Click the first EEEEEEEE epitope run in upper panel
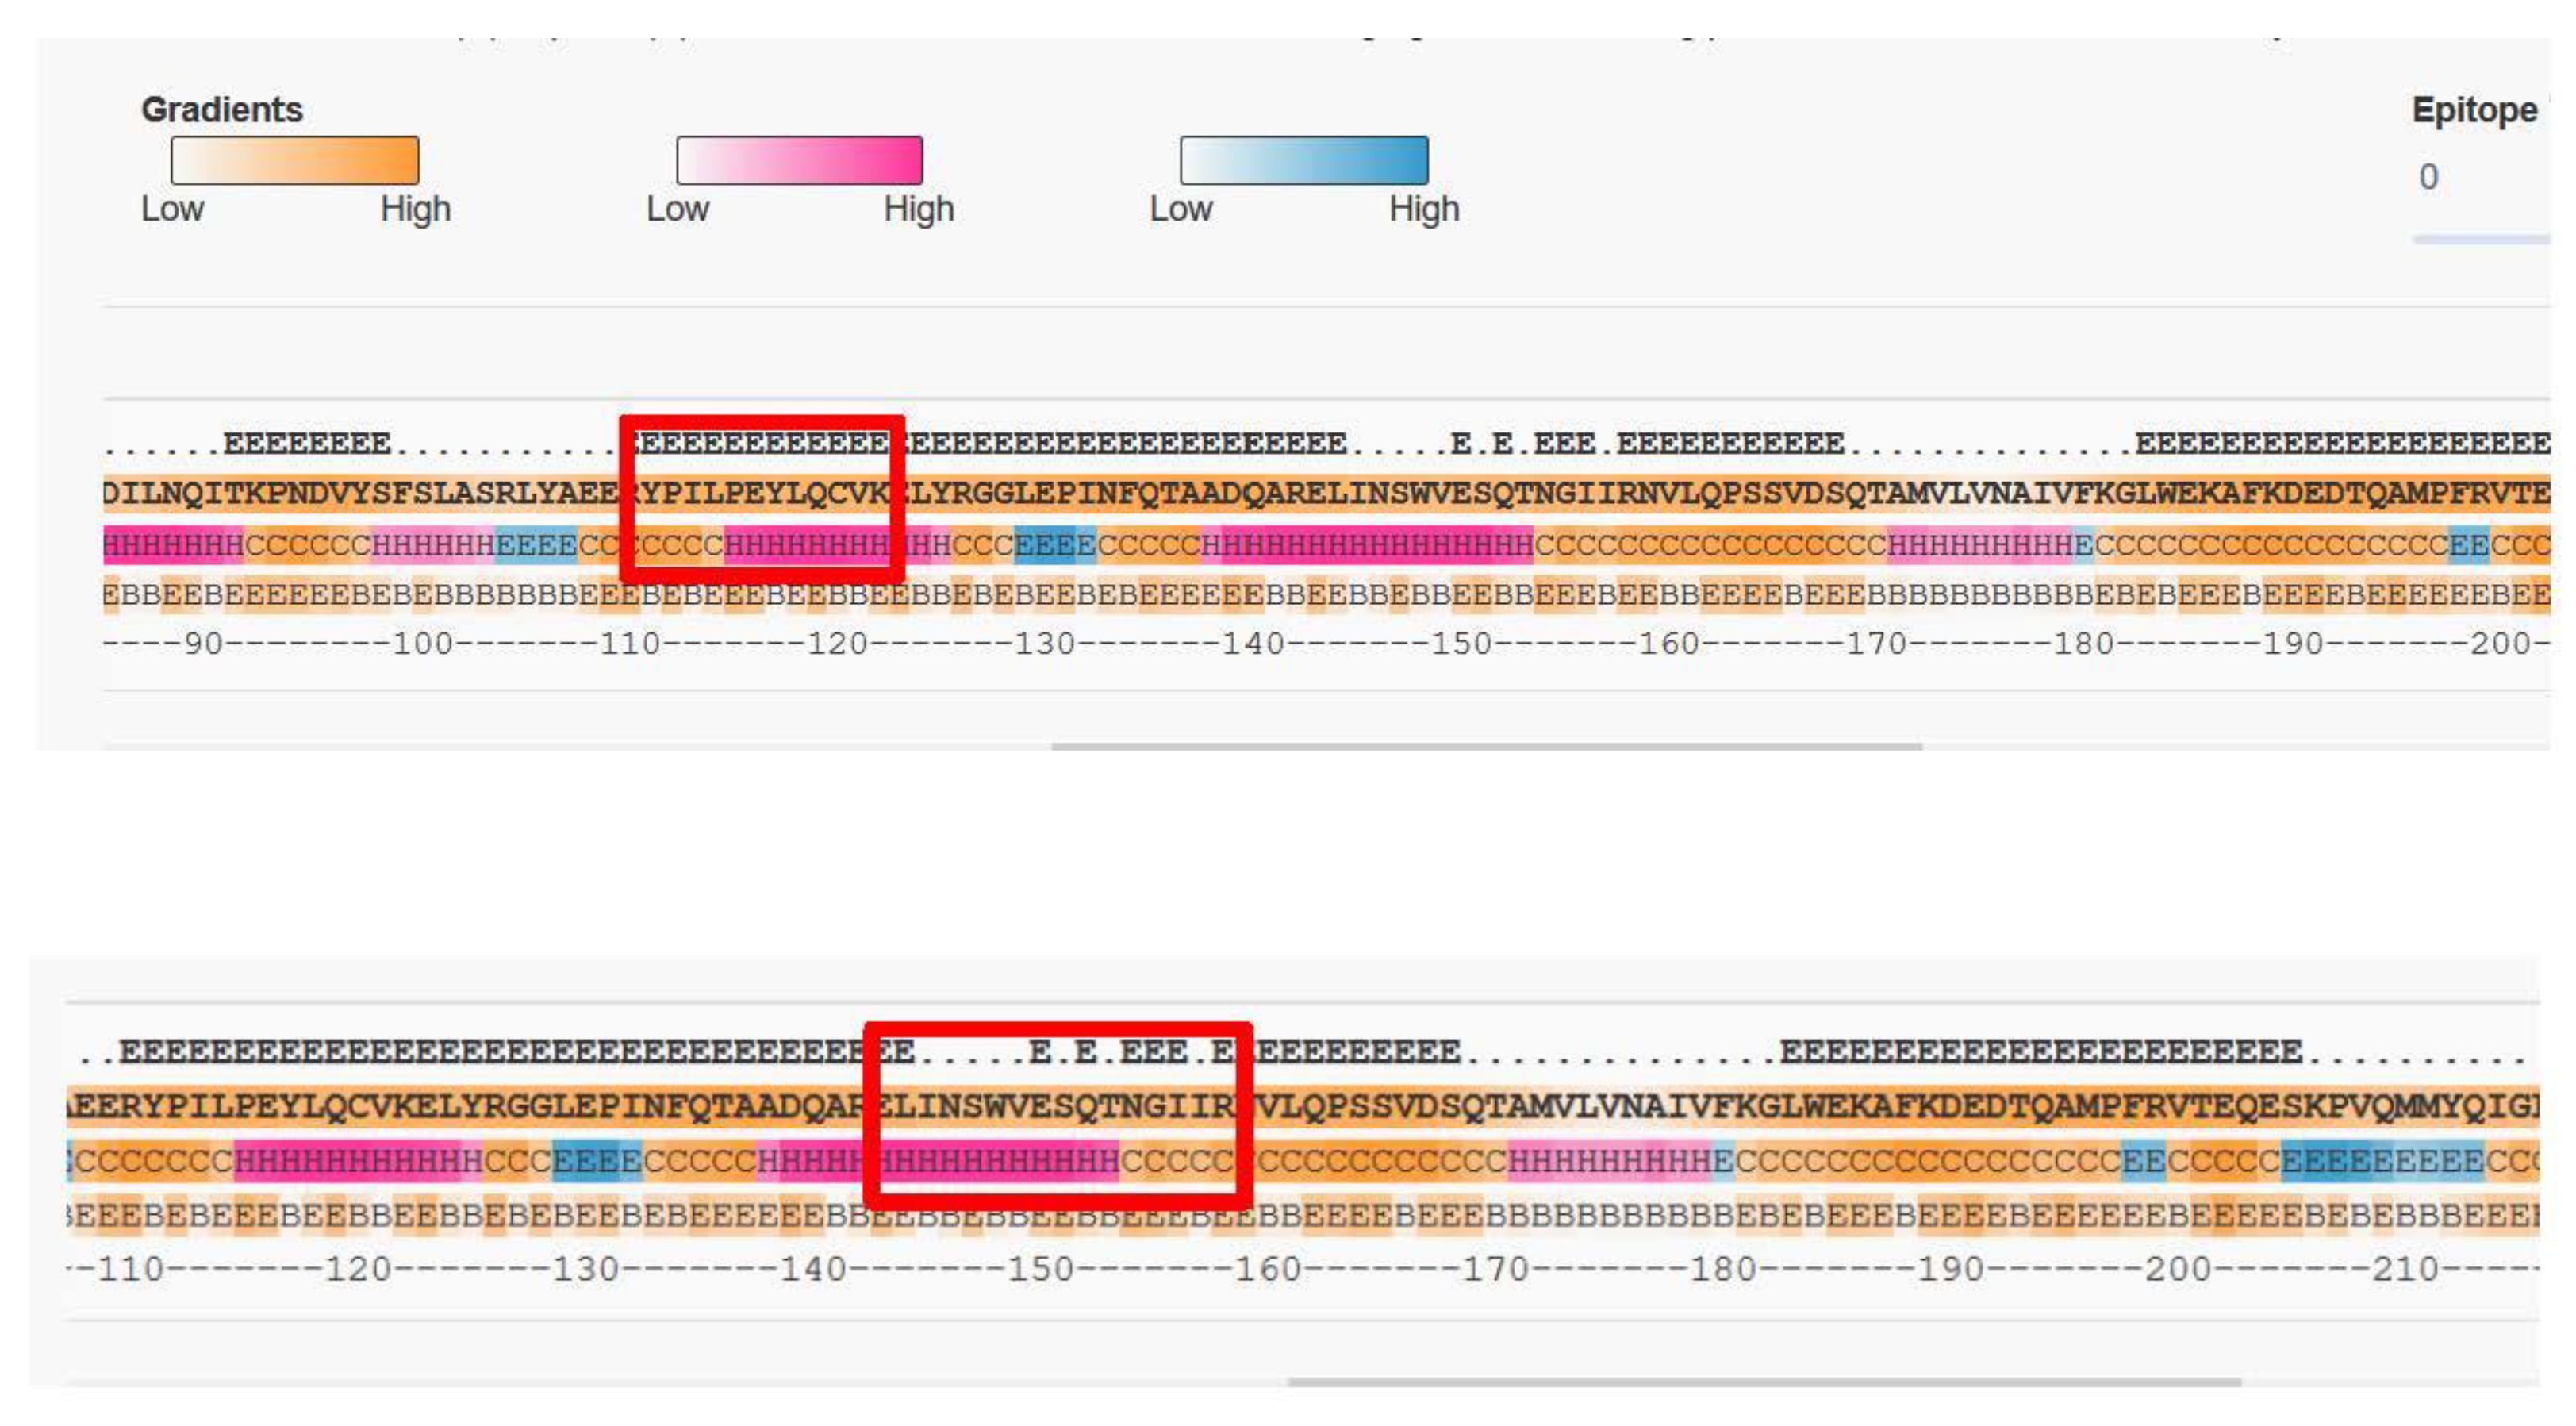 point(306,442)
